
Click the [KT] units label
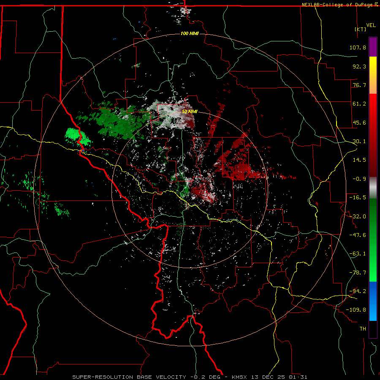point(361,29)
